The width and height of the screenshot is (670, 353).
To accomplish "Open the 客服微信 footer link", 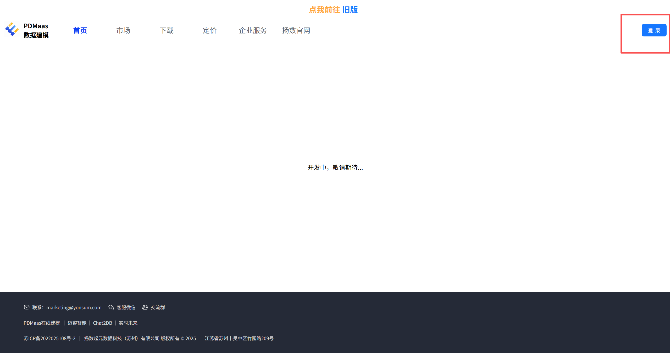I will 126,307.
